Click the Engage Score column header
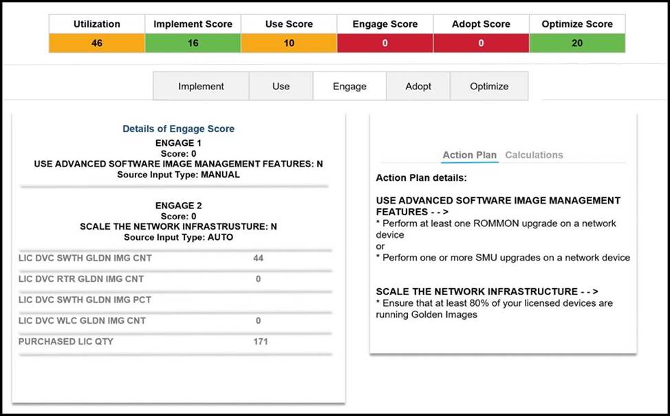670x416 pixels. point(385,24)
